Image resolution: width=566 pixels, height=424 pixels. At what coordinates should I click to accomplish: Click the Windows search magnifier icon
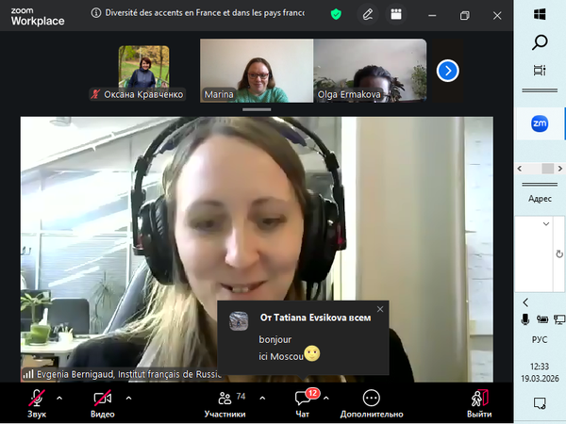click(541, 42)
